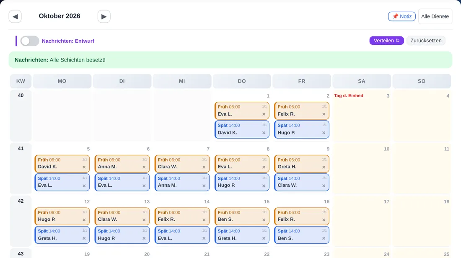
Task: Remove Felix R. from Früh shift October 2
Action: coord(324,114)
